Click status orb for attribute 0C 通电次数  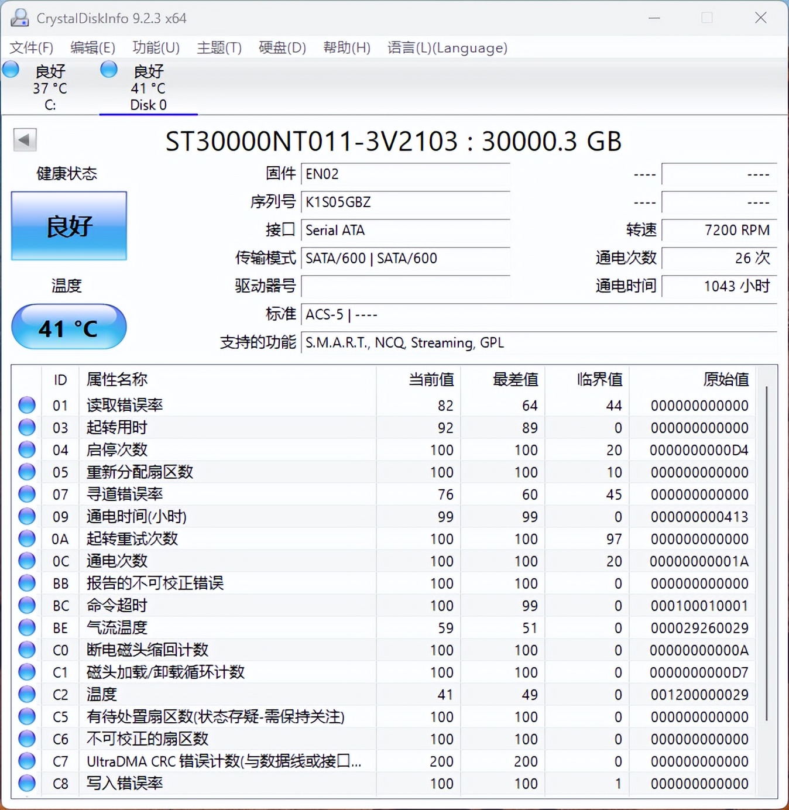[x=27, y=561]
